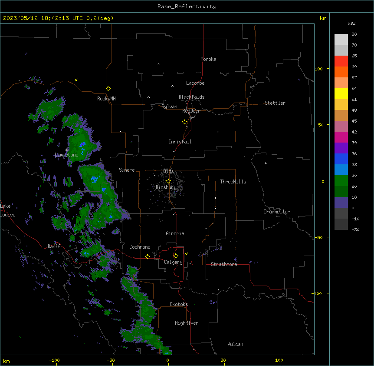Click the magenta 42 dBZ legend swatch
Screen dimensions: 374x366
[341, 137]
